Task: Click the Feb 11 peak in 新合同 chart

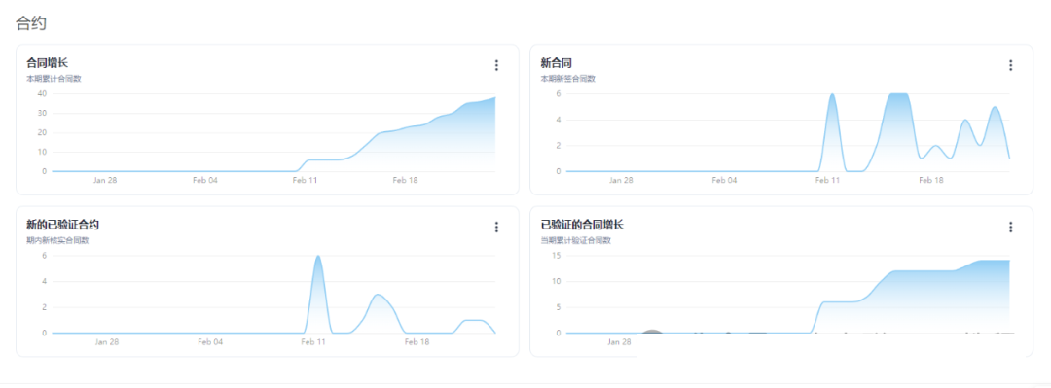Action: [x=832, y=94]
